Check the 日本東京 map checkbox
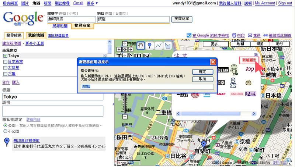The height and width of the screenshot is (167, 295). (x=5, y=62)
